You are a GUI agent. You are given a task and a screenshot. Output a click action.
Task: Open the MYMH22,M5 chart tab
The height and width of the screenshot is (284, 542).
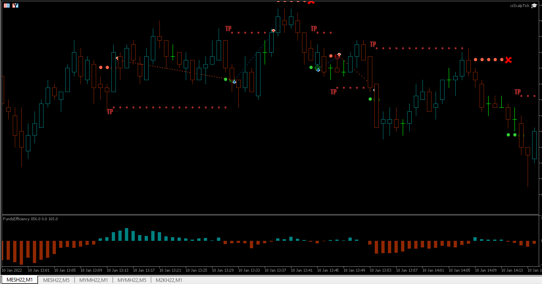tap(132, 280)
